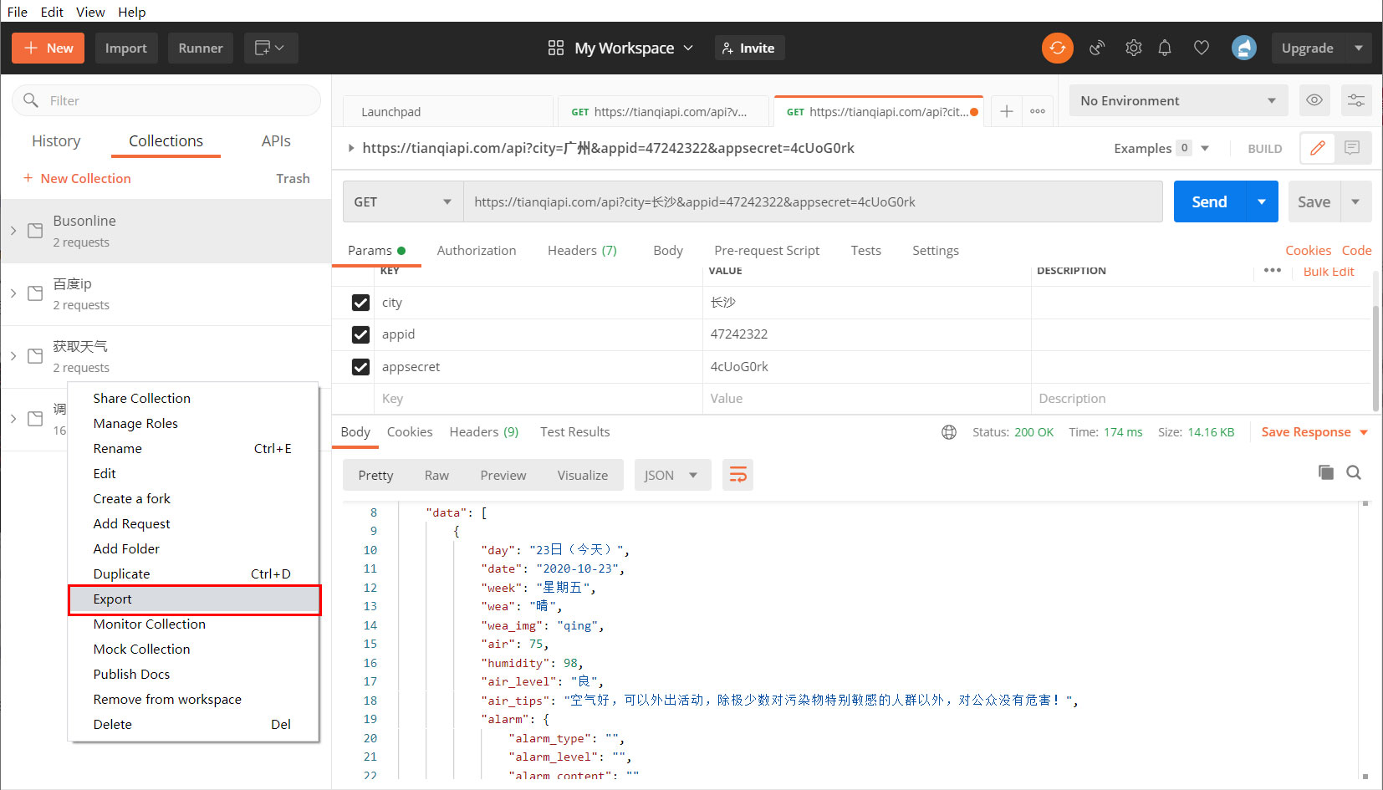This screenshot has width=1383, height=790.
Task: Expand the Busonline collection
Action: click(x=13, y=231)
